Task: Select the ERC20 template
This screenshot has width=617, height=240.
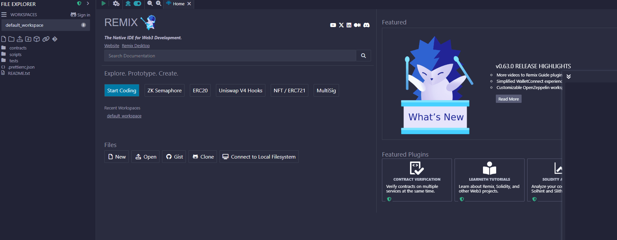Action: 200,90
